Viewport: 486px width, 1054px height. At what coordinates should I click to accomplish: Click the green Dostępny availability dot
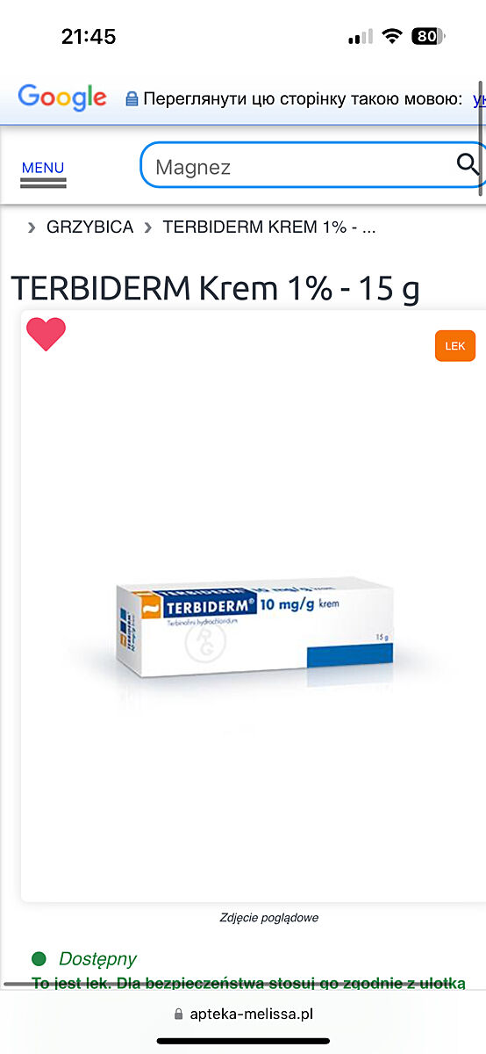point(39,958)
